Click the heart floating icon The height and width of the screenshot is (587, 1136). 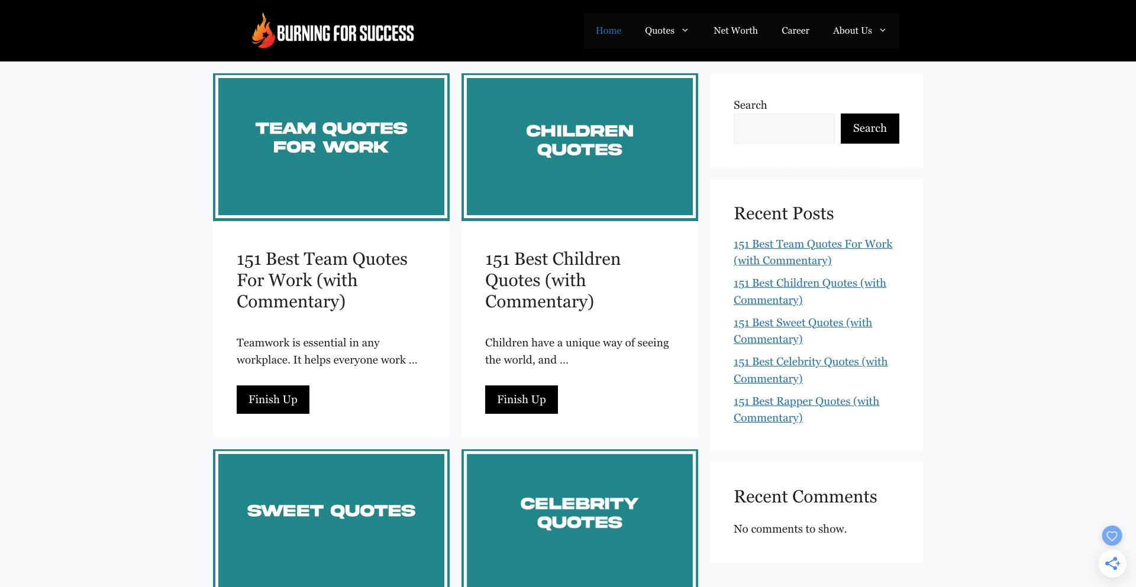click(1112, 536)
